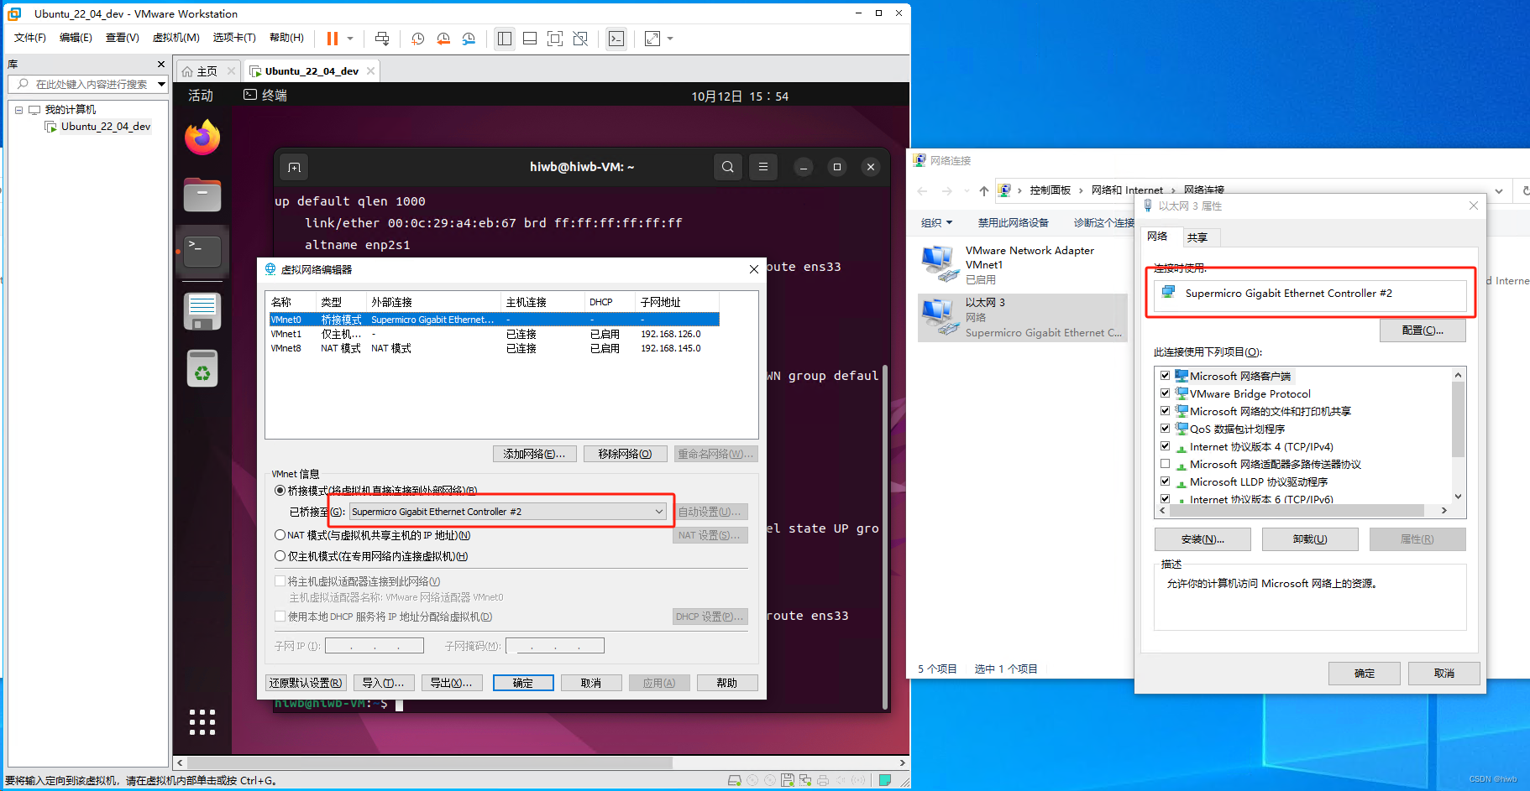Viewport: 1530px width, 791px height.
Task: Collapse the 我的计算机 tree node
Action: [x=18, y=110]
